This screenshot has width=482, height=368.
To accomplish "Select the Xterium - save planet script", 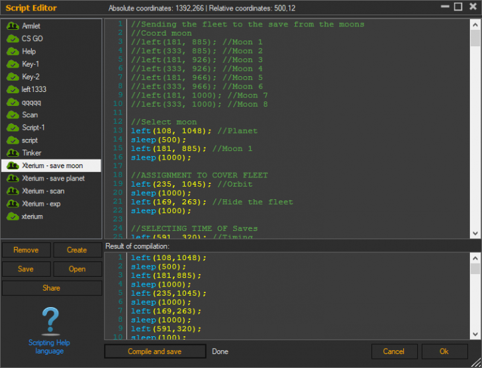I will [53, 179].
